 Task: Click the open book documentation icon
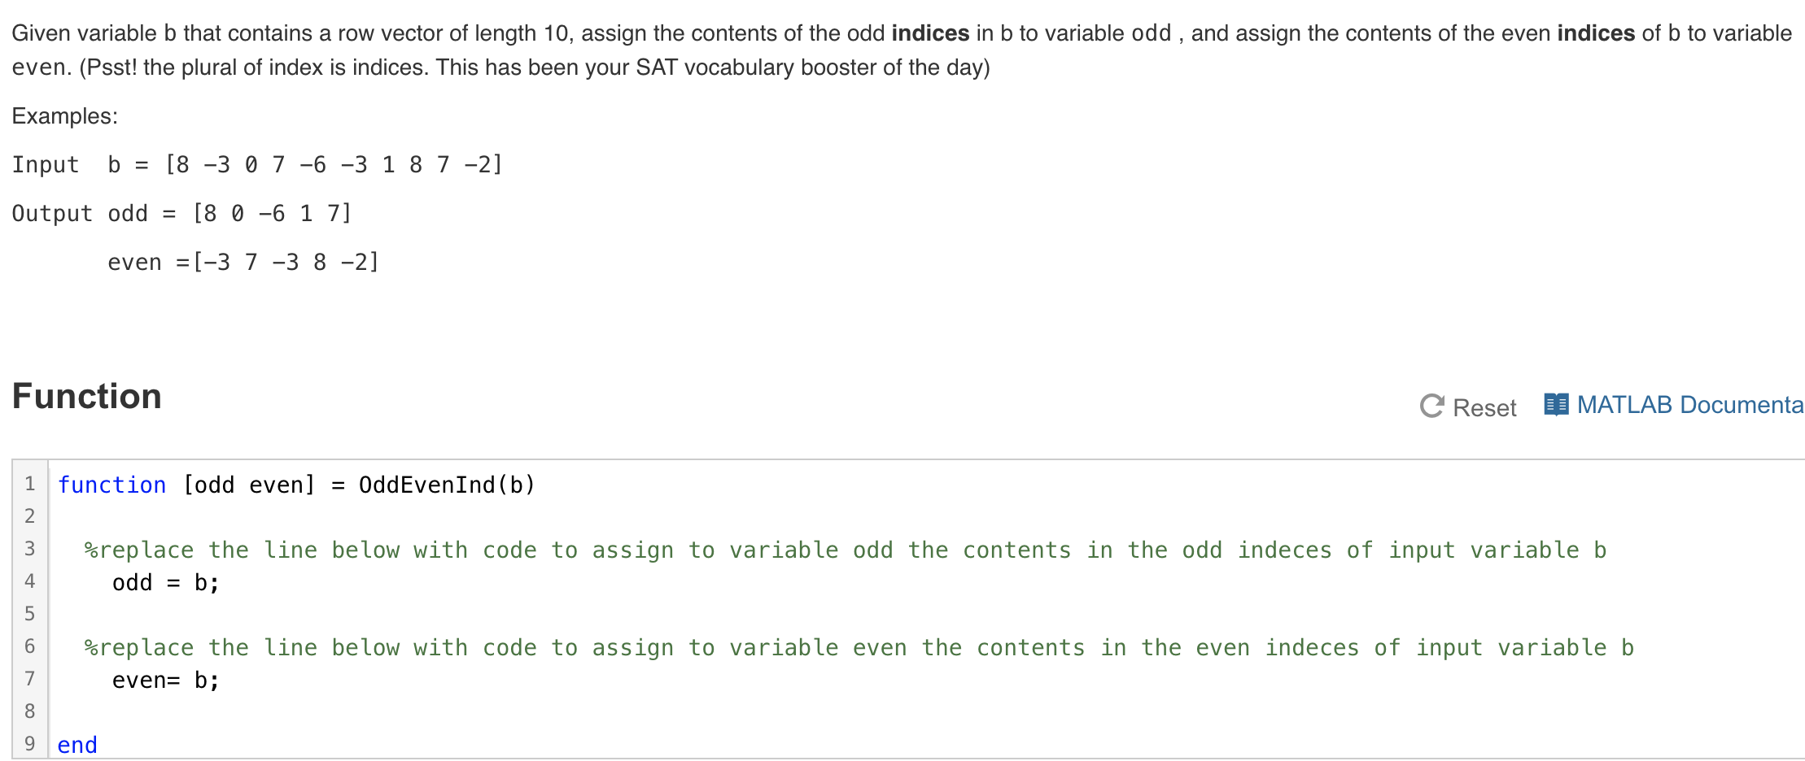(x=1555, y=404)
